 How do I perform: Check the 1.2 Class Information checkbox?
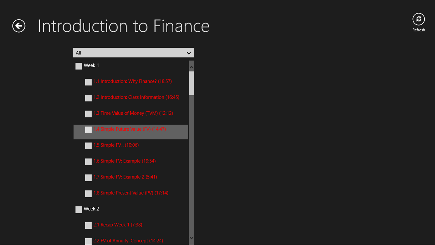[88, 98]
